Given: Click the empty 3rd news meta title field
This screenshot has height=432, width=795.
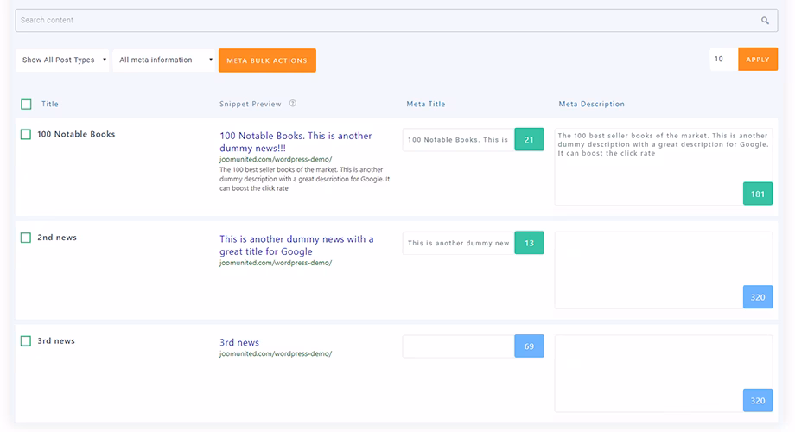Looking at the screenshot, I should pos(458,346).
